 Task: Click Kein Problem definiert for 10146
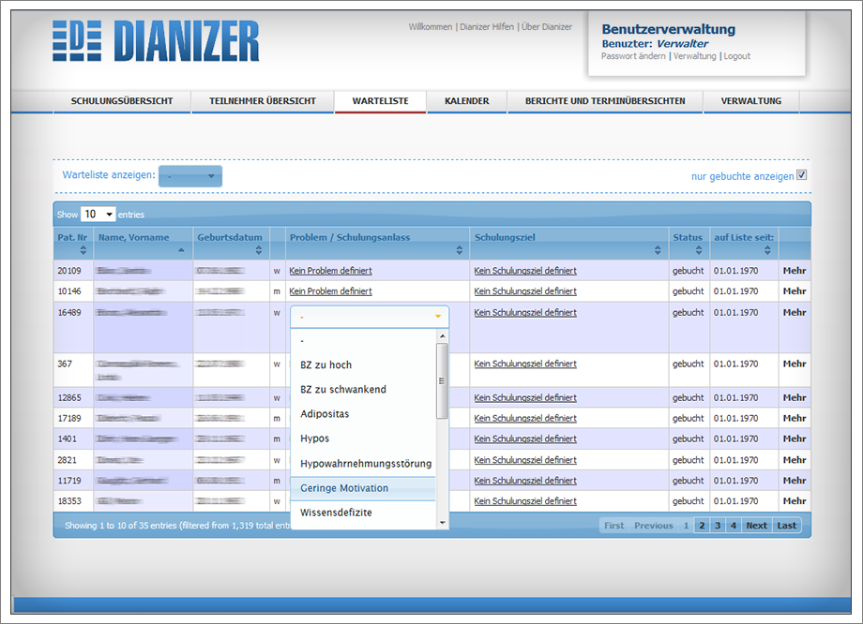point(331,291)
